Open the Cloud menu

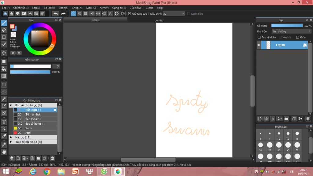(x=149, y=8)
